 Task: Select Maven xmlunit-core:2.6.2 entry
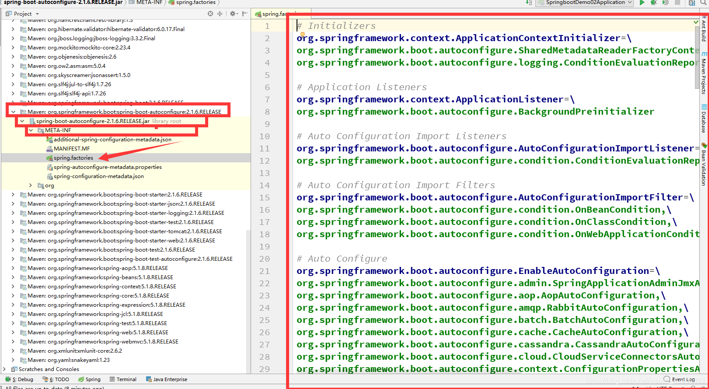(x=75, y=351)
